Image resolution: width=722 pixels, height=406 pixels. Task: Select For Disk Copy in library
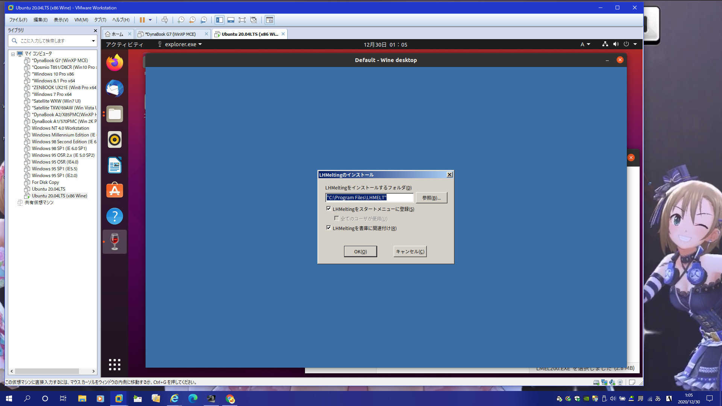click(x=45, y=182)
